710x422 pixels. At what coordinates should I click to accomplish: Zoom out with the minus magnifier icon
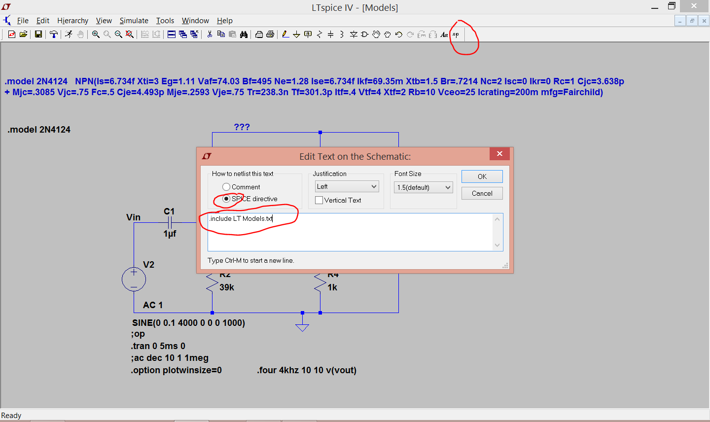(118, 35)
